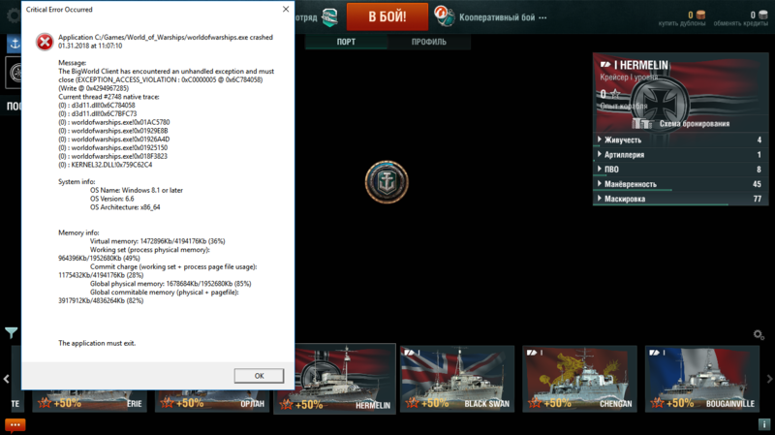Select the BOUGAINVILLE ship card

pyautogui.click(x=702, y=379)
